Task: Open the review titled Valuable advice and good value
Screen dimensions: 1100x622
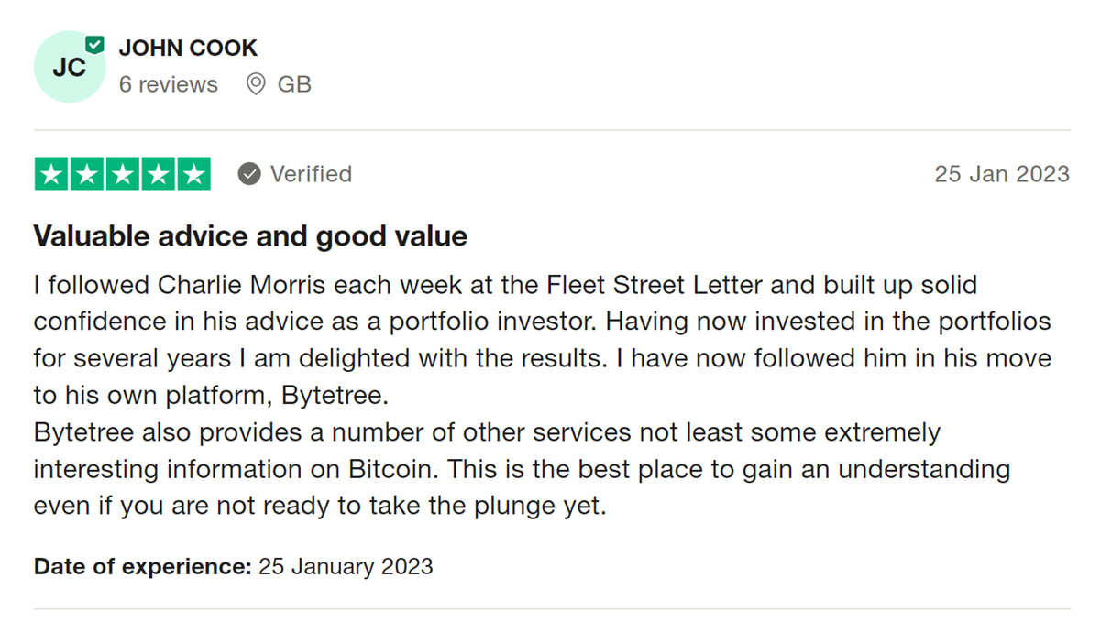Action: [250, 236]
